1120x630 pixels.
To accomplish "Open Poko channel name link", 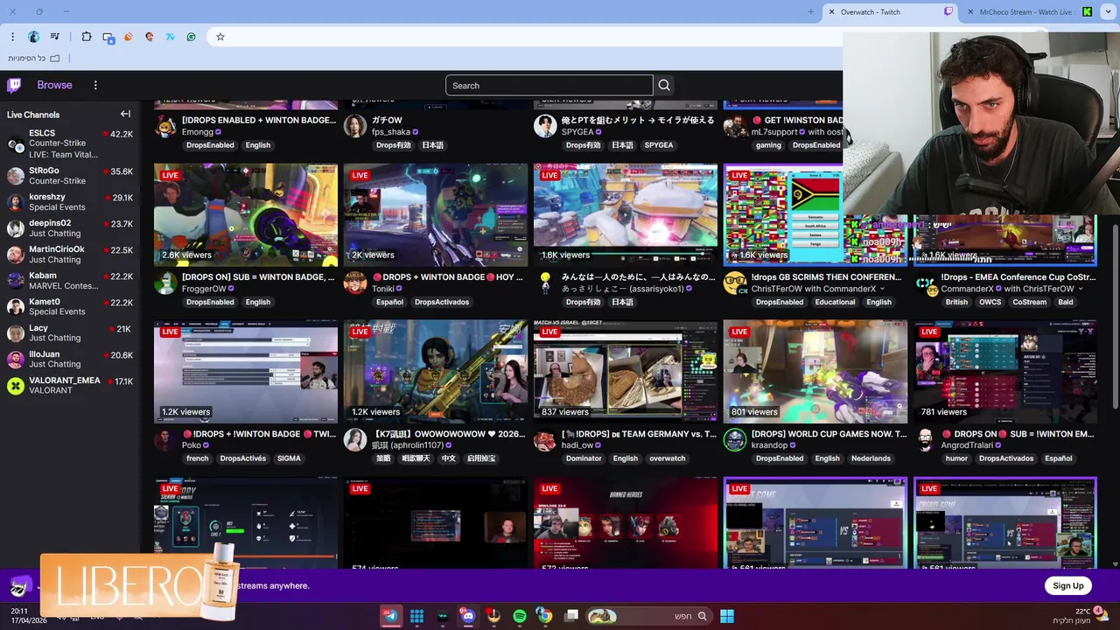I will click(192, 445).
